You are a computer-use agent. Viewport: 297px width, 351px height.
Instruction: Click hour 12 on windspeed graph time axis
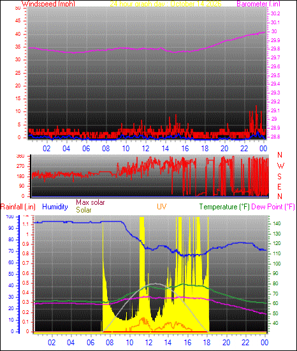(x=145, y=149)
